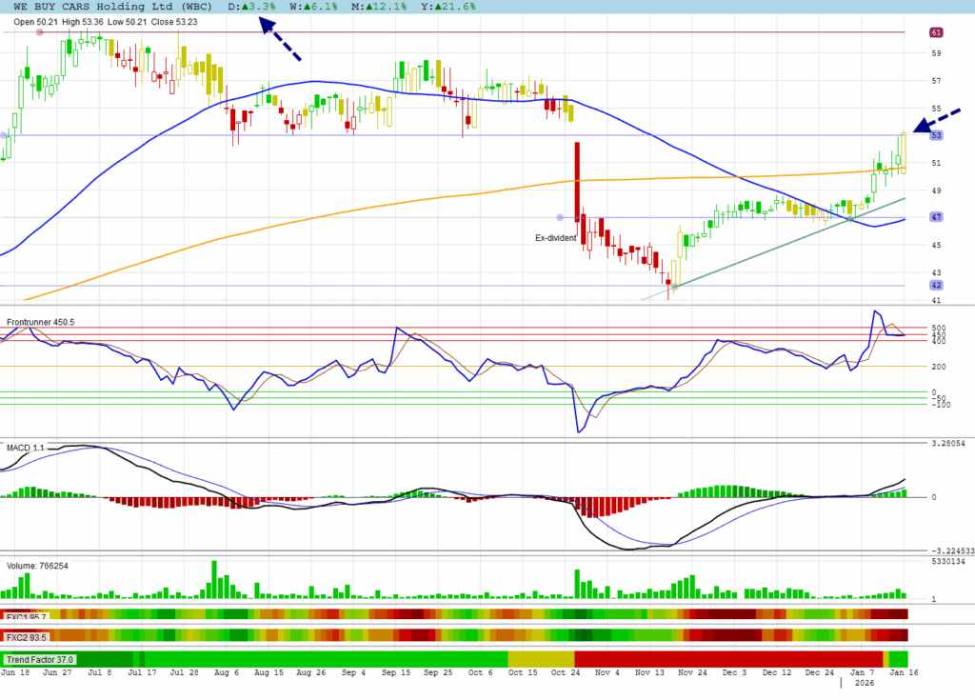Click the Trend Factor 37.0 color bar label
Screen dimensions: 975x700
pyautogui.click(x=40, y=659)
